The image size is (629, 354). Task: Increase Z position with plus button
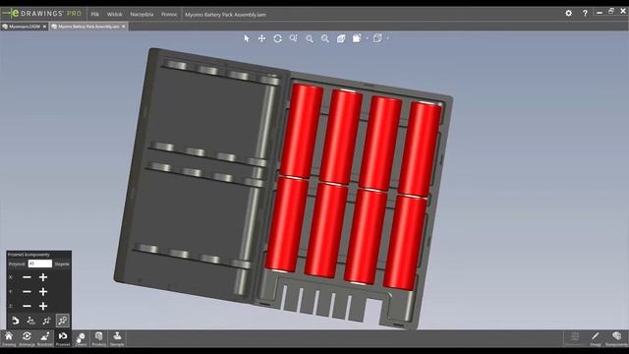43,306
